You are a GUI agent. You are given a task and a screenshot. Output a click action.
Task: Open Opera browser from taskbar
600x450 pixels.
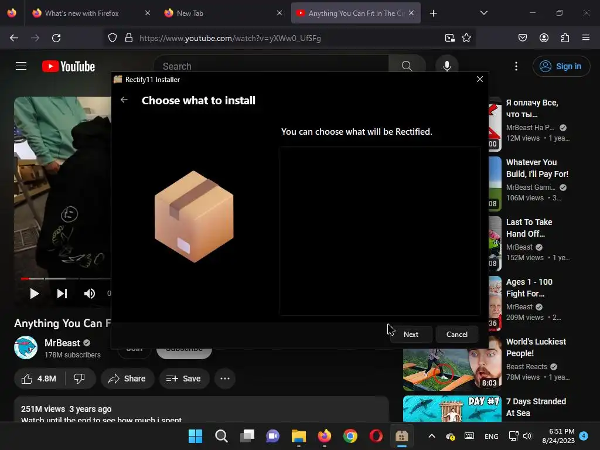pos(376,436)
